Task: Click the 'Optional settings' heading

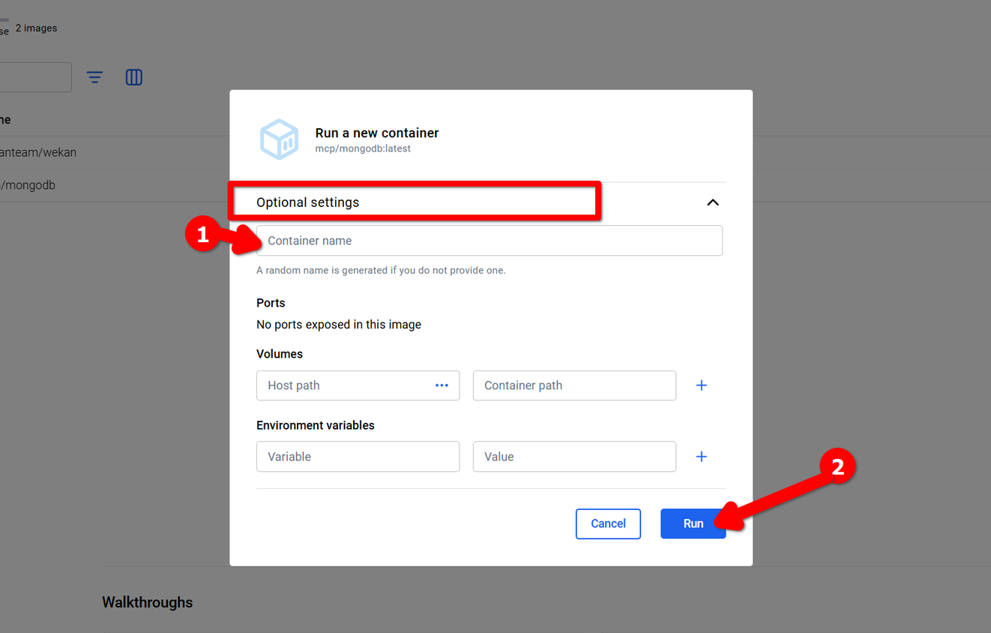Action: click(x=307, y=202)
